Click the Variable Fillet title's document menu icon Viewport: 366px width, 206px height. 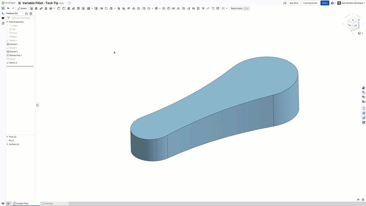tap(19, 3)
